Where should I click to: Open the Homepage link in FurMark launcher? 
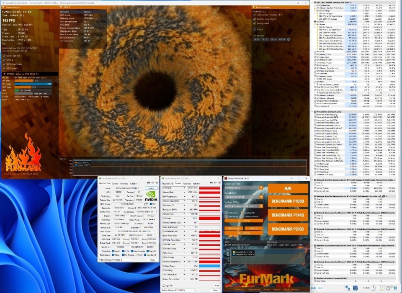(x=240, y=289)
